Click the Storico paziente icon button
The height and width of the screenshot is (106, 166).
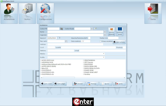pyautogui.click(x=111, y=32)
